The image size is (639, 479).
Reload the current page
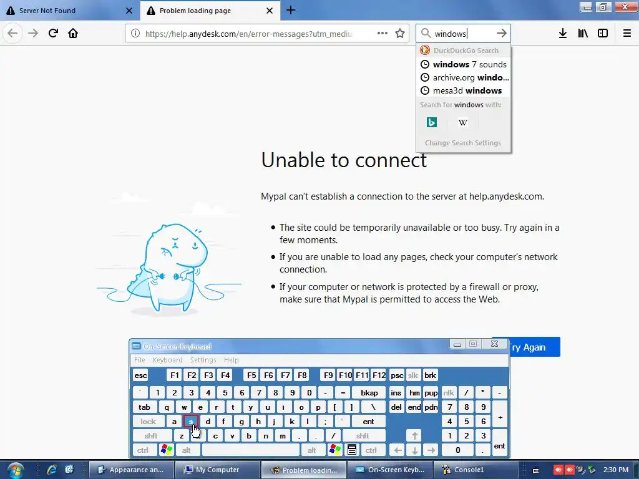(x=53, y=34)
